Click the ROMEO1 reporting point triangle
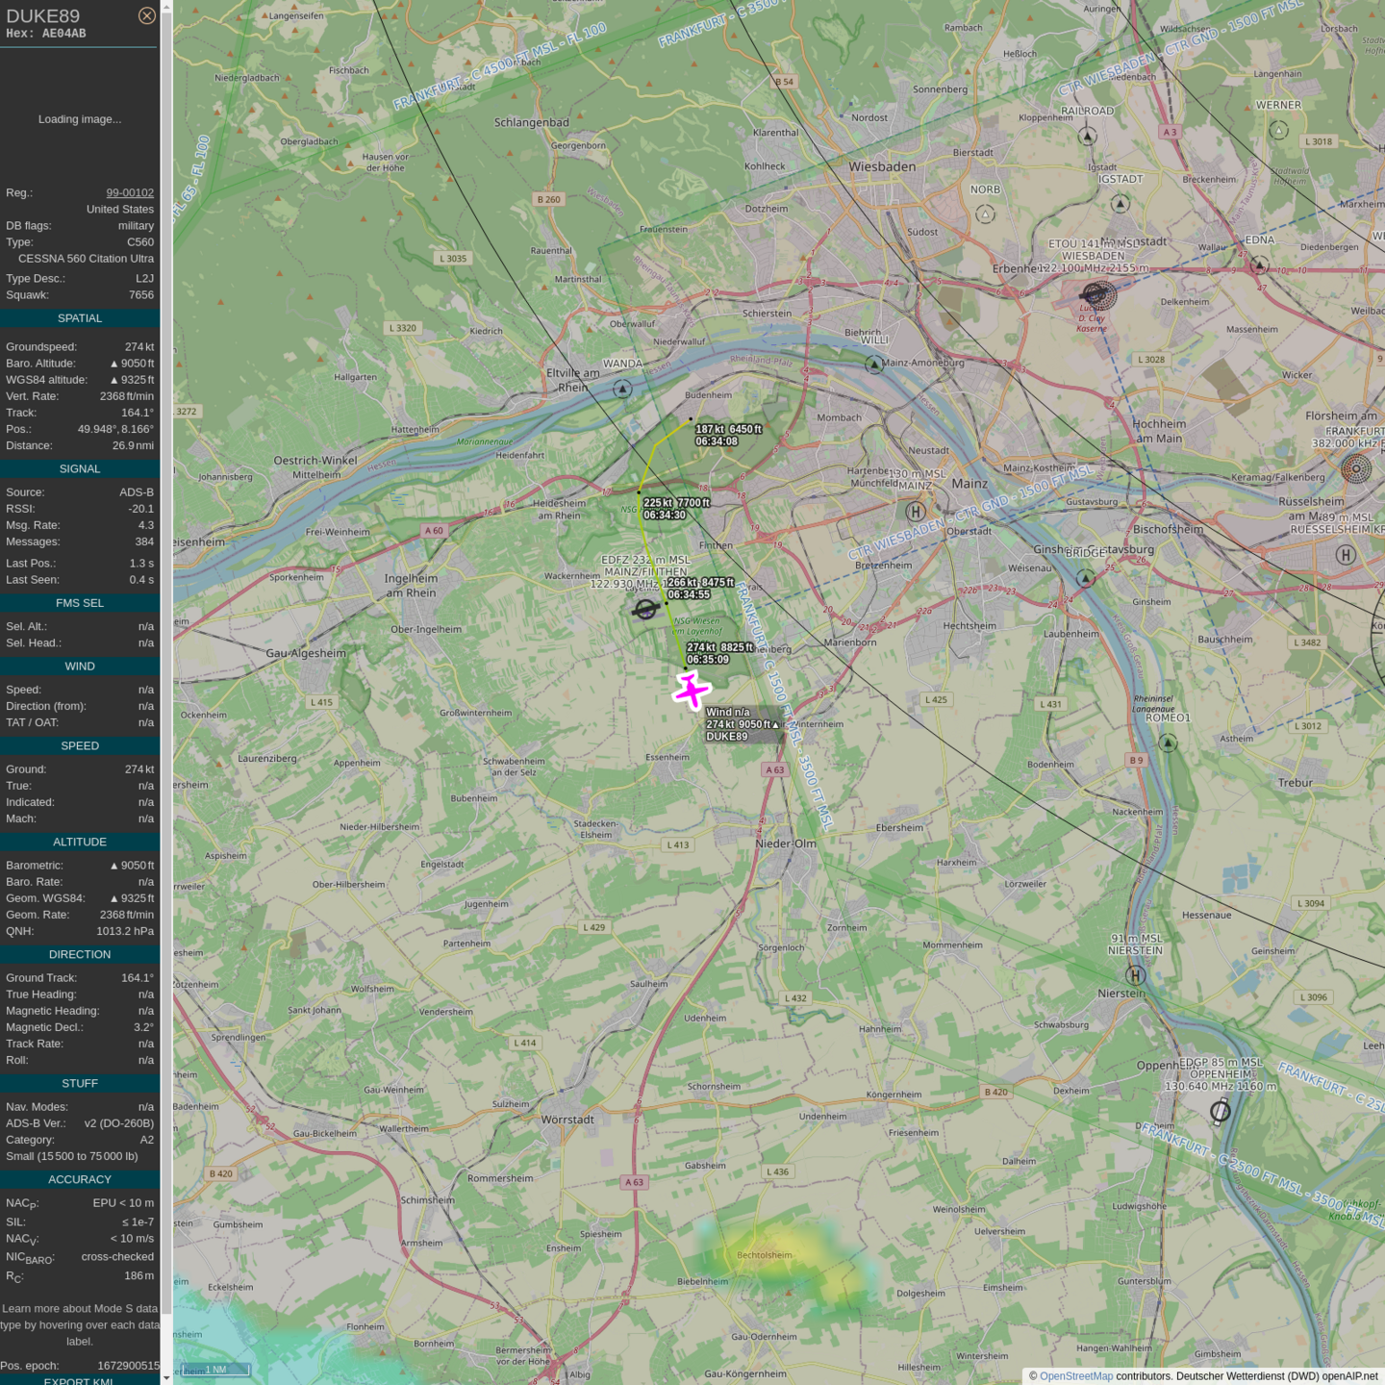 (1168, 743)
